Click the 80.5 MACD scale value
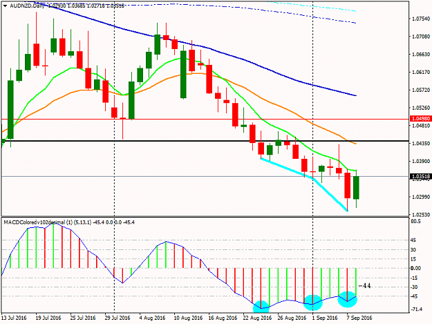This screenshot has width=432, height=324. coord(415,221)
